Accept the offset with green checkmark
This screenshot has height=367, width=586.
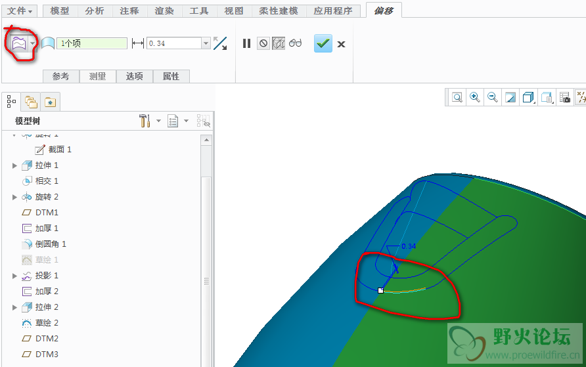(323, 43)
